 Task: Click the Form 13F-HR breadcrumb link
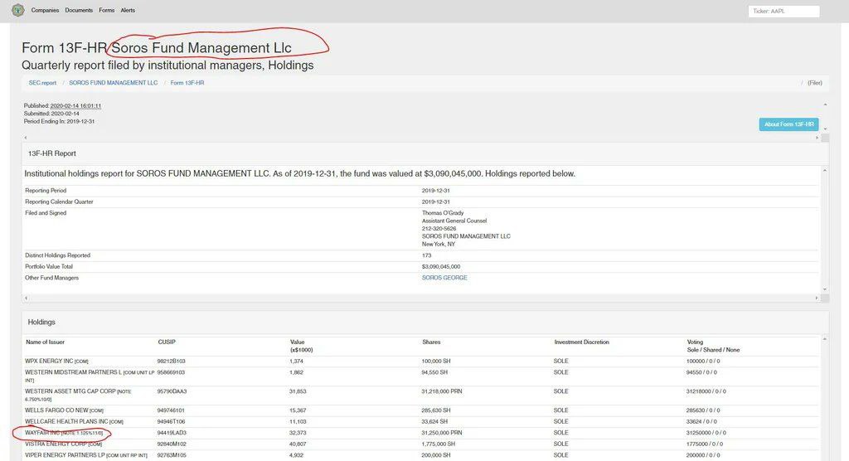point(187,83)
